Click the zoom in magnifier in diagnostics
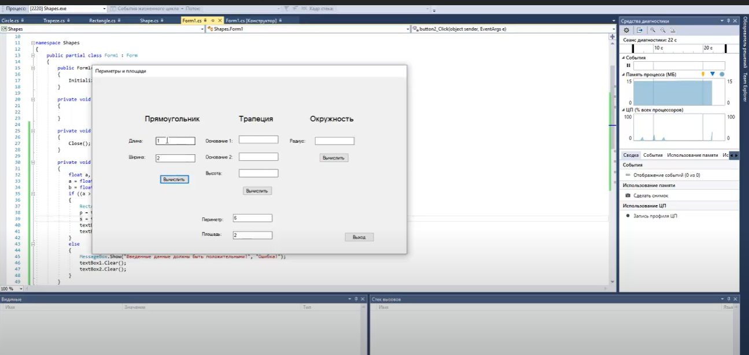749x355 pixels. (653, 30)
